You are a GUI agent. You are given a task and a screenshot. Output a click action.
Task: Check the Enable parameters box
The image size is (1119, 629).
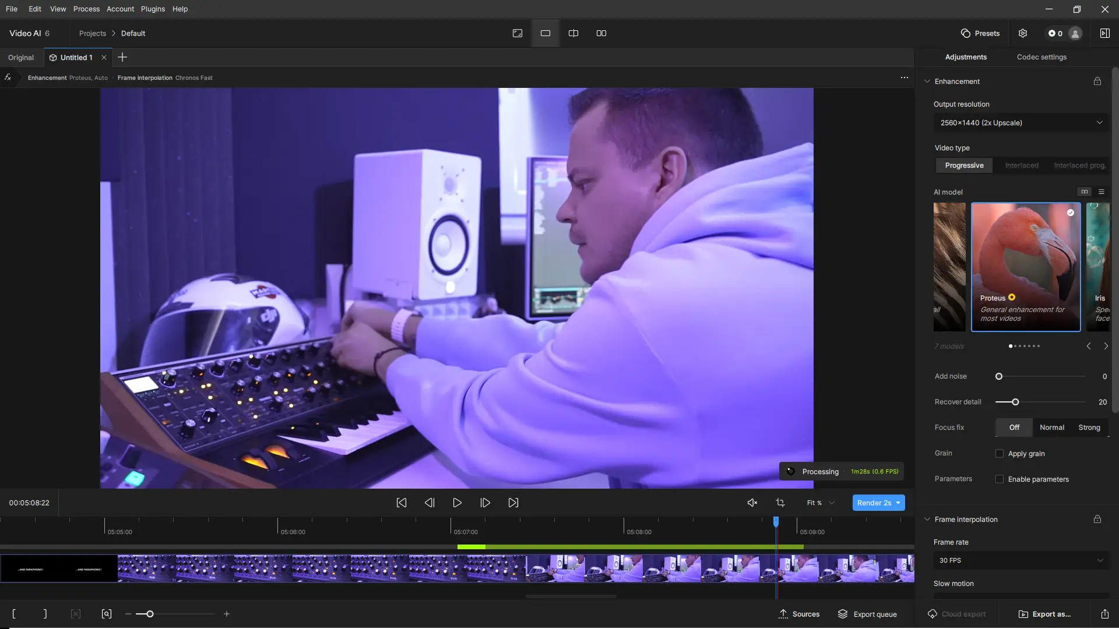point(1000,479)
